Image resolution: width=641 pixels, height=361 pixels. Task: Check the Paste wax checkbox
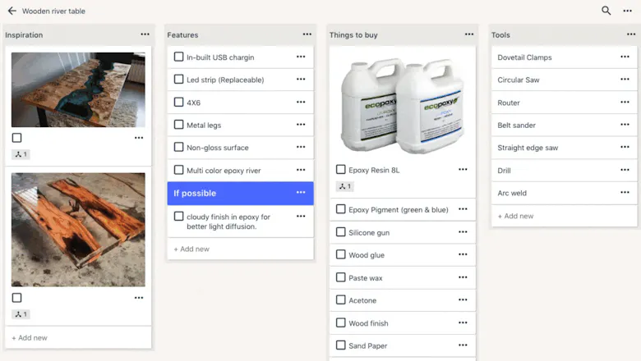[340, 277]
